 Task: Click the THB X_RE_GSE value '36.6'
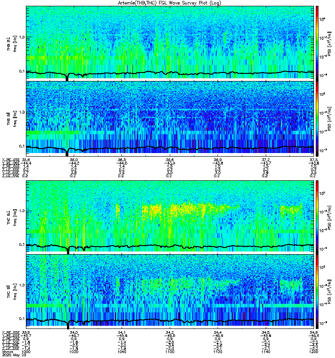170,160
